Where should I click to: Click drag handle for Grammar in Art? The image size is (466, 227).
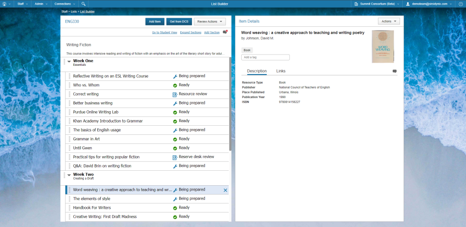pos(70,139)
